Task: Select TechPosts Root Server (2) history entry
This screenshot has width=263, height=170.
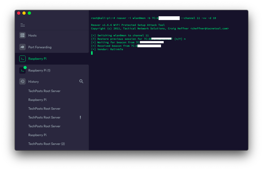Action: 46,144
